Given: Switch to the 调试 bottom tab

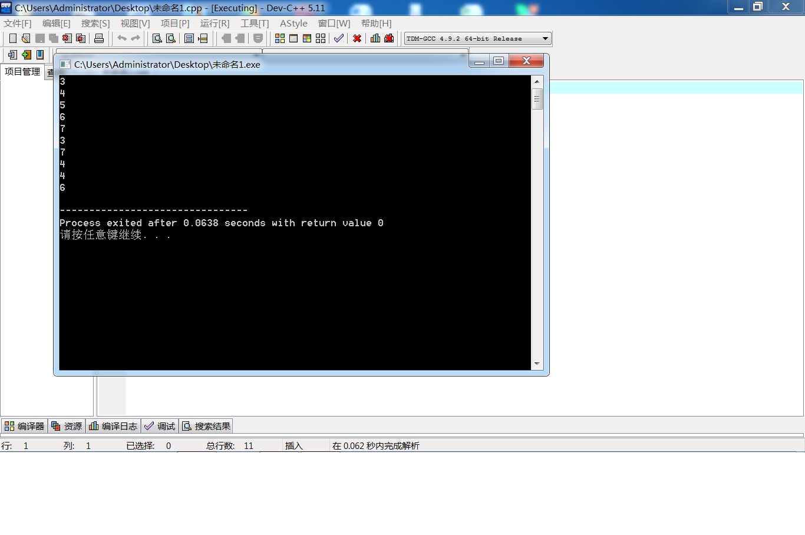Looking at the screenshot, I should coord(160,426).
